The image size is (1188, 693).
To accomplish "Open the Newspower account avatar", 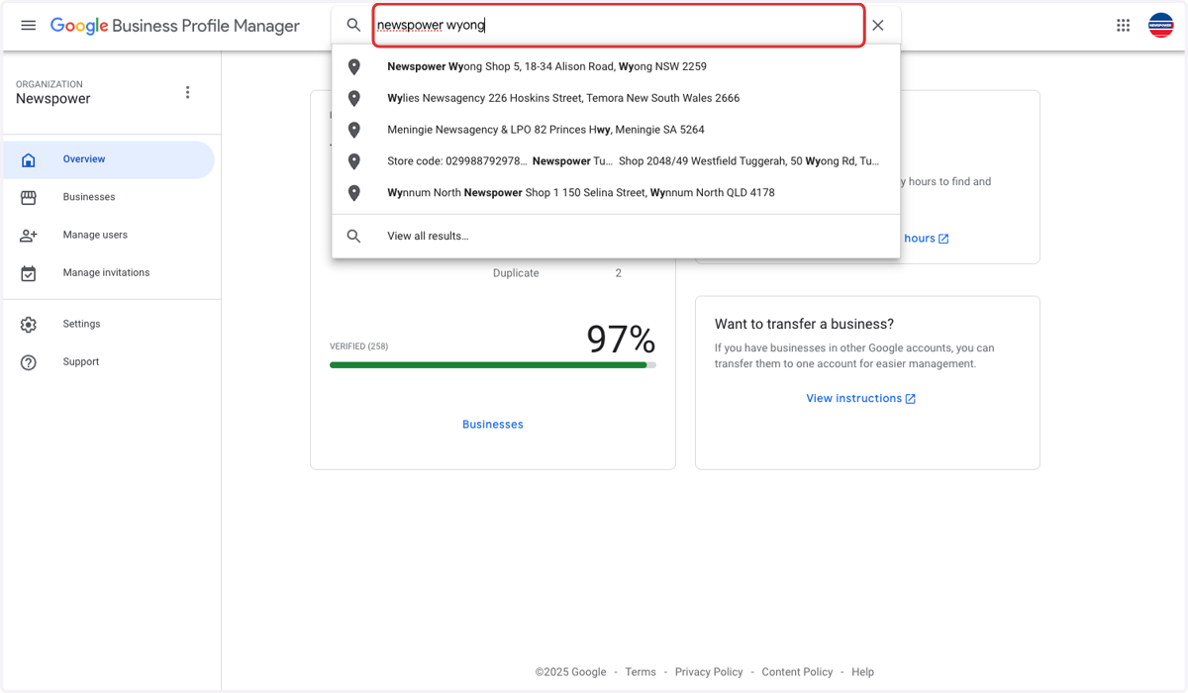I will [1160, 26].
